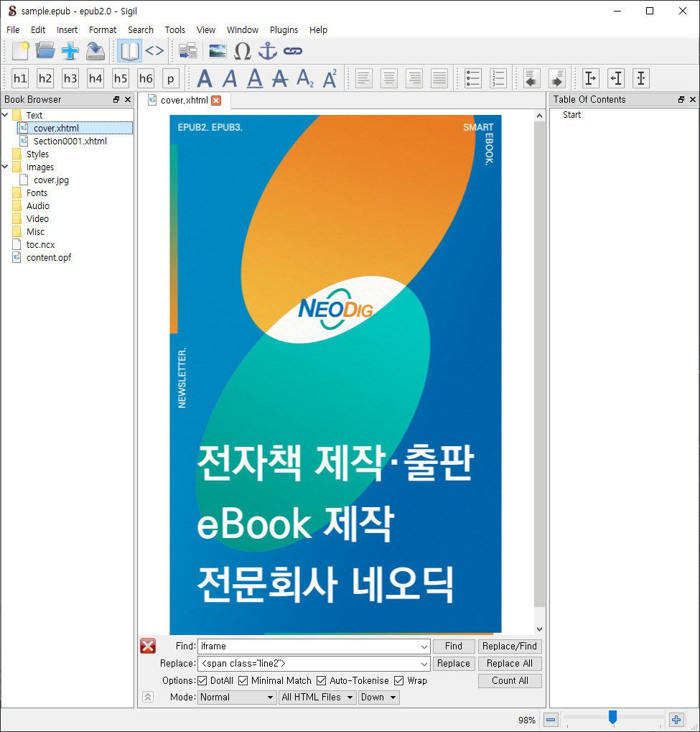Apply heading 5 with the h5 button
Viewport: 700px width, 732px height.
(x=121, y=78)
